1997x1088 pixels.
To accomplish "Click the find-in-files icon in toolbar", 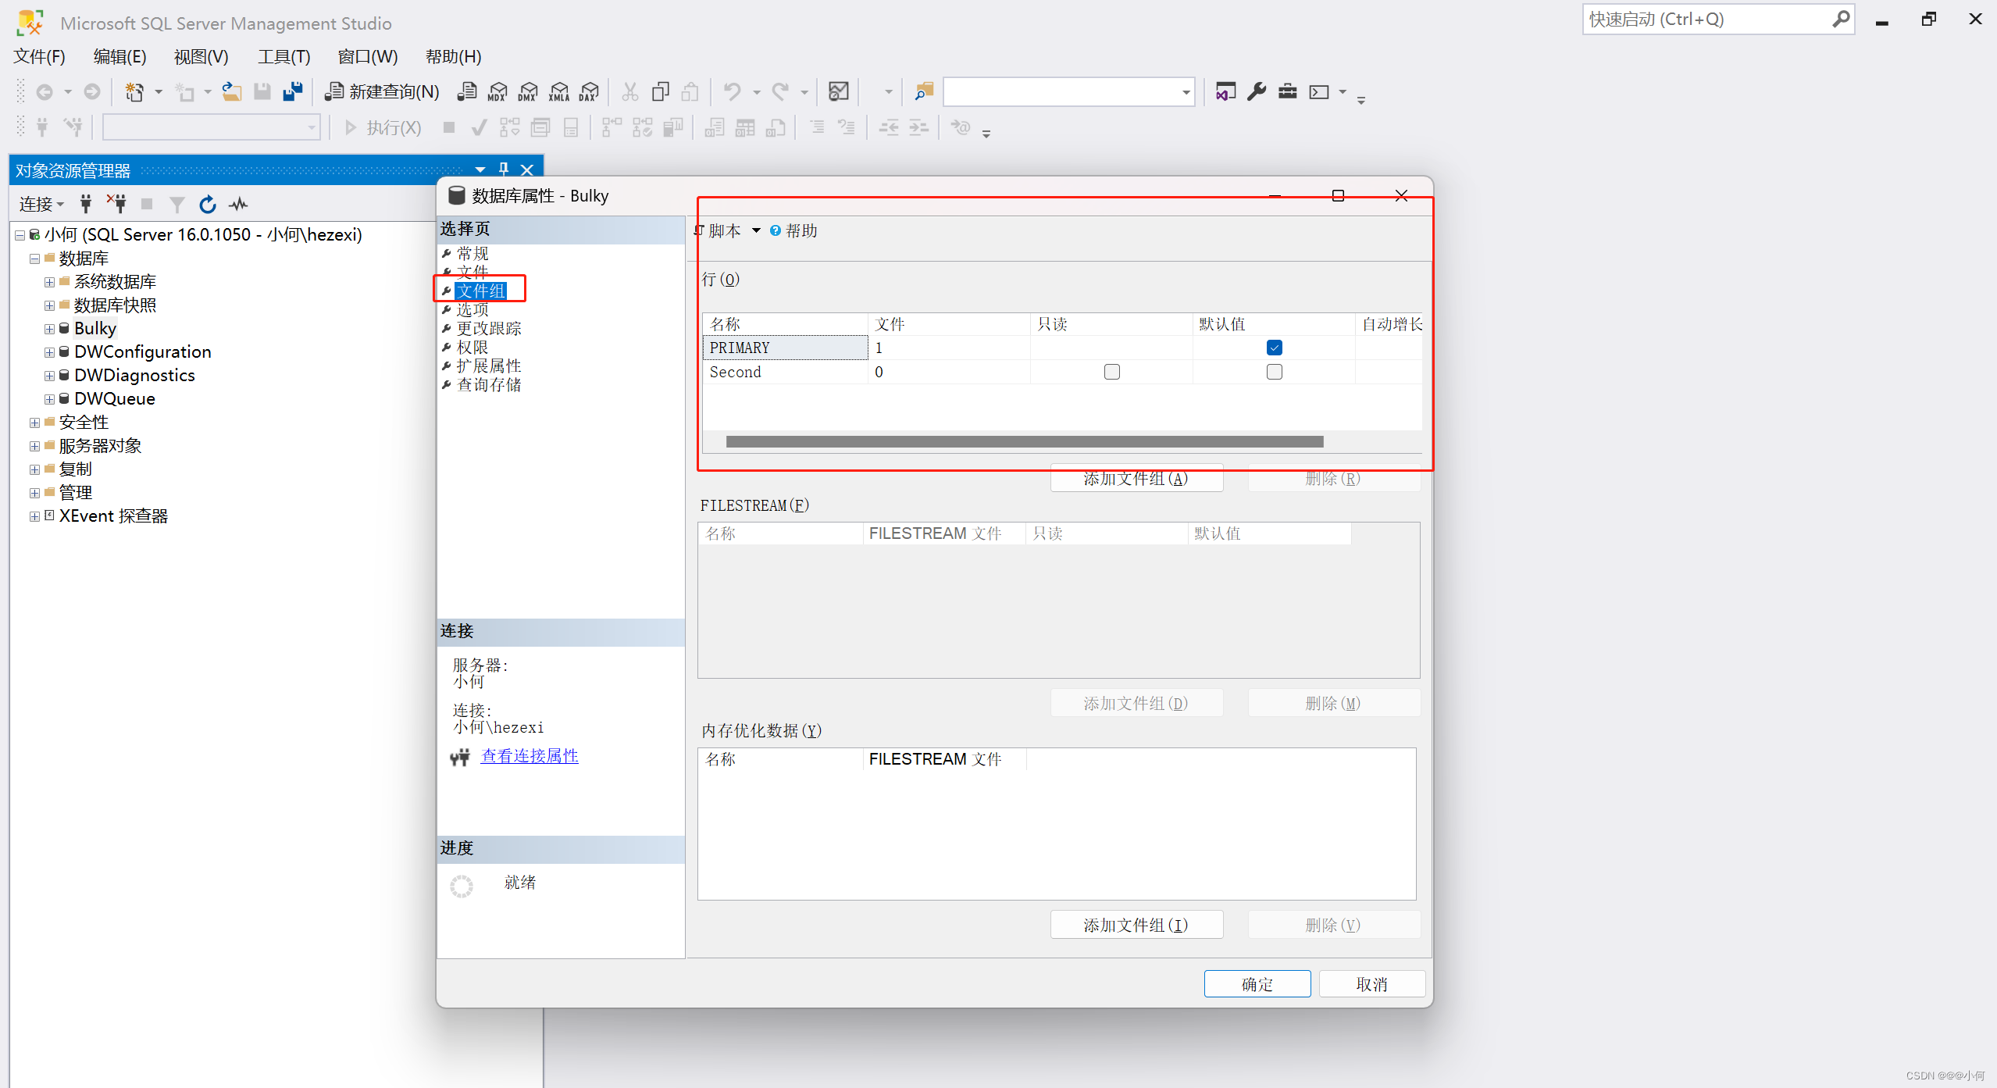I will [924, 91].
